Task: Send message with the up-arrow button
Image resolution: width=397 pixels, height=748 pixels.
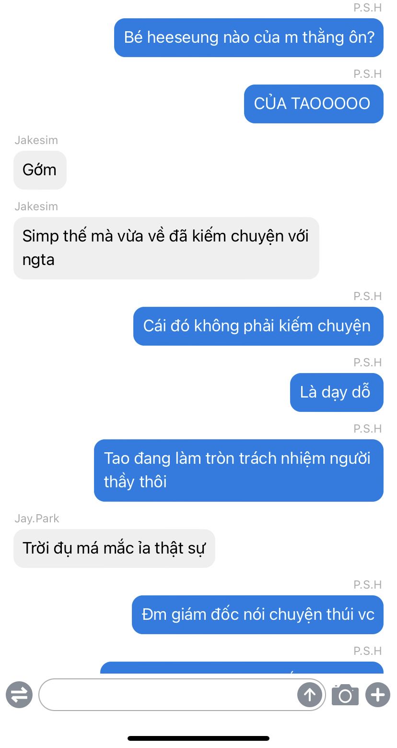Action: click(x=310, y=695)
